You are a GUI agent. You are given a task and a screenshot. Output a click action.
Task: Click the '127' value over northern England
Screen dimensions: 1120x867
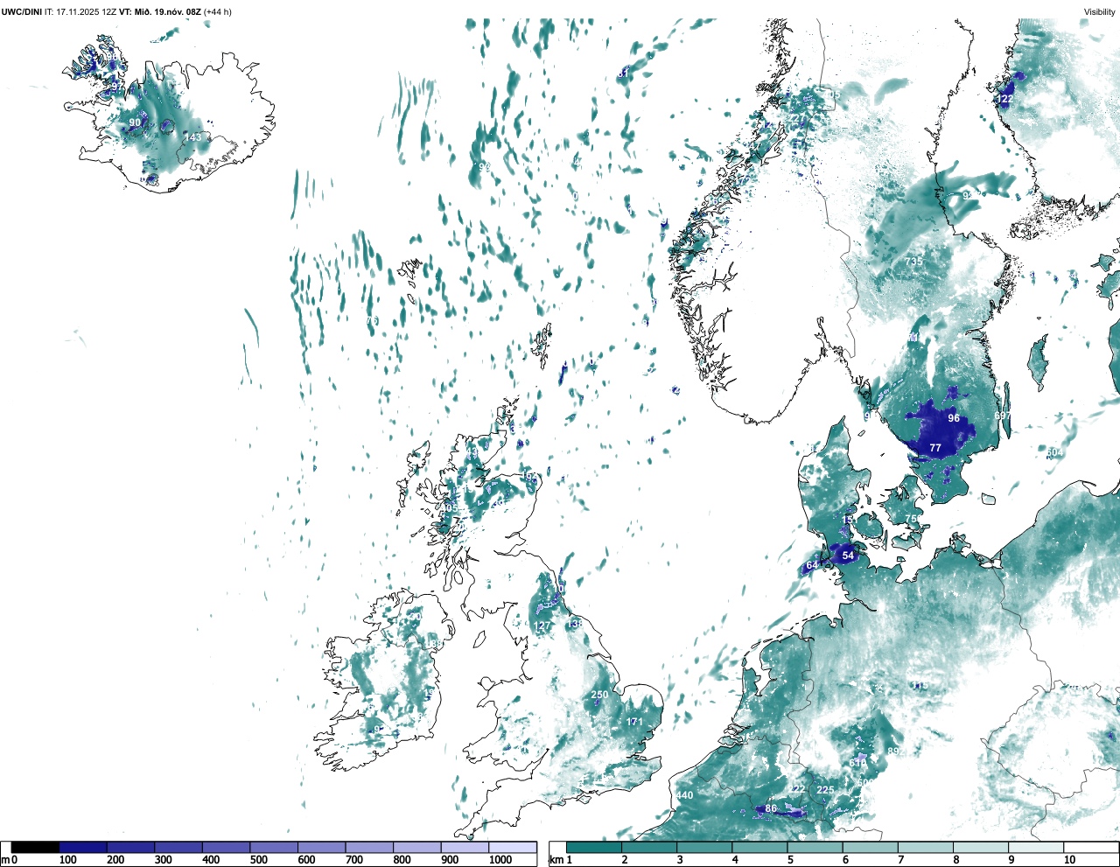click(x=543, y=626)
